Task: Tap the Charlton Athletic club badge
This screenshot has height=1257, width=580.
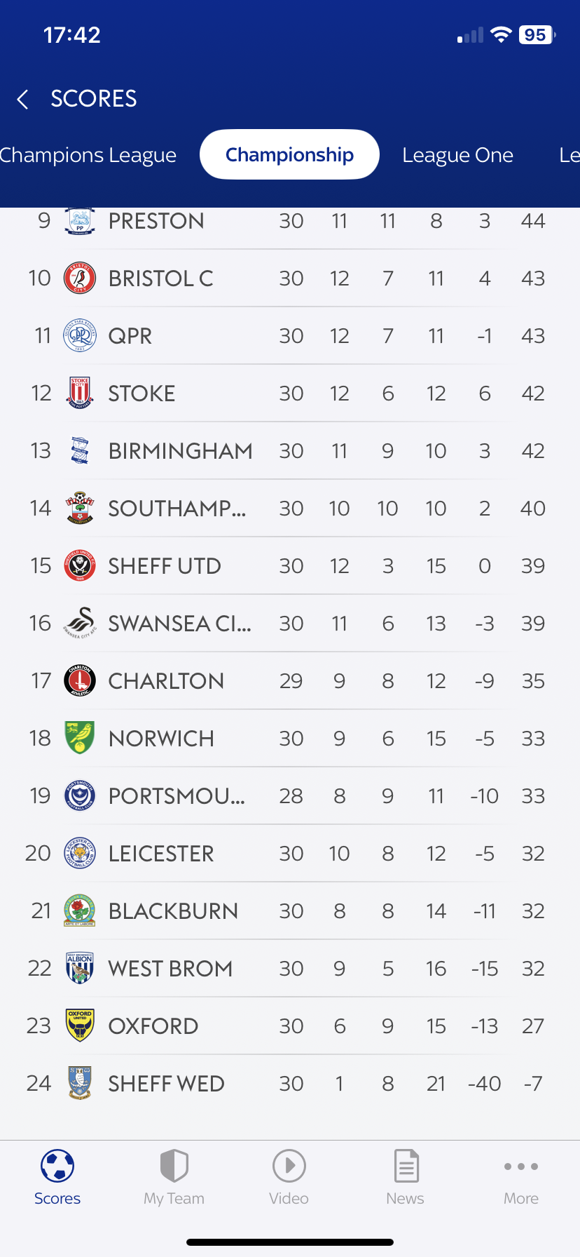Action: point(80,680)
